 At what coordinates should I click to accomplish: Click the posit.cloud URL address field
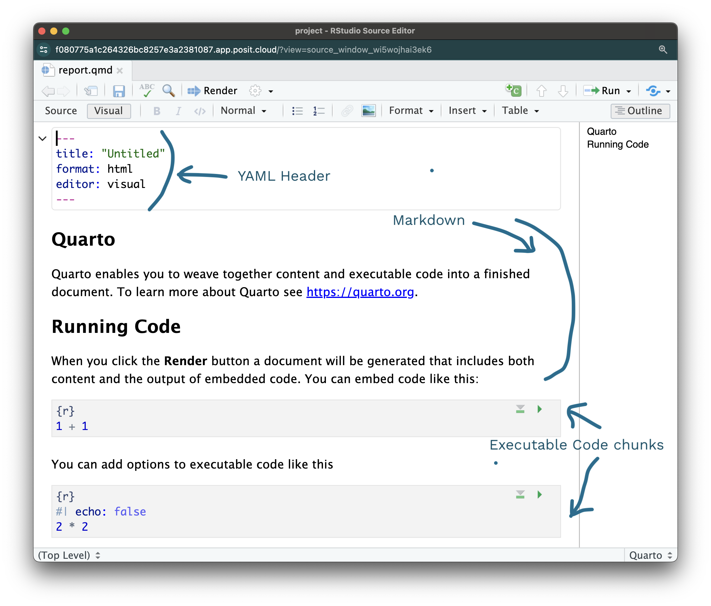point(243,50)
